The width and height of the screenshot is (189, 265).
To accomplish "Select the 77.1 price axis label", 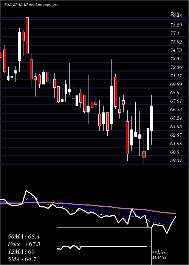I will coord(175,33).
